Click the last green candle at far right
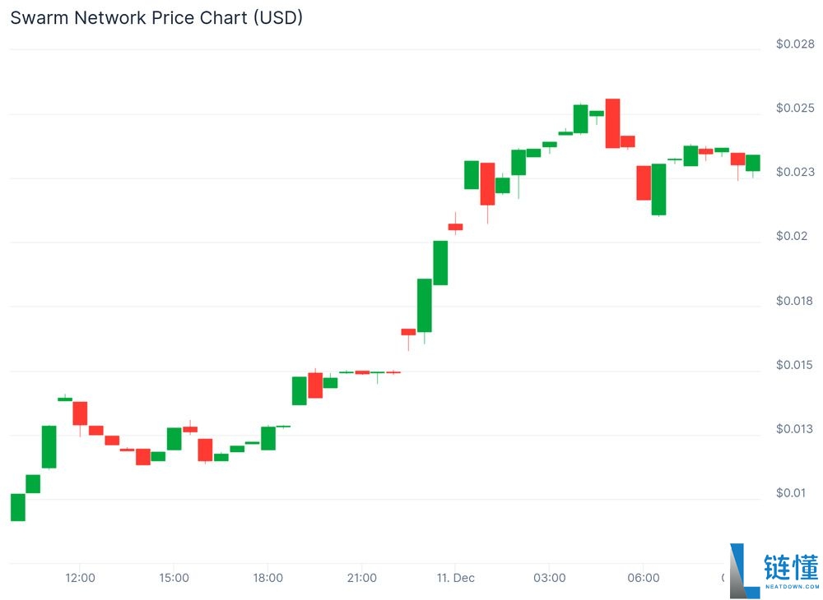 click(753, 163)
